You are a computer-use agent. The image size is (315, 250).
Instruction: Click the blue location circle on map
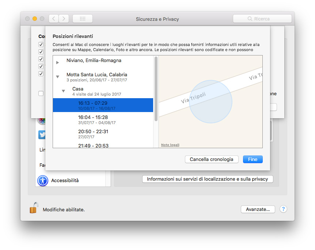211,101
